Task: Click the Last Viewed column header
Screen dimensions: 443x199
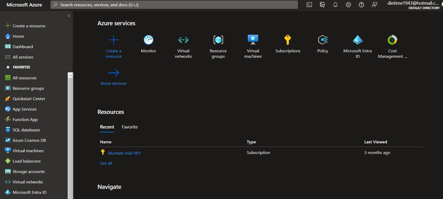Action: 376,142
